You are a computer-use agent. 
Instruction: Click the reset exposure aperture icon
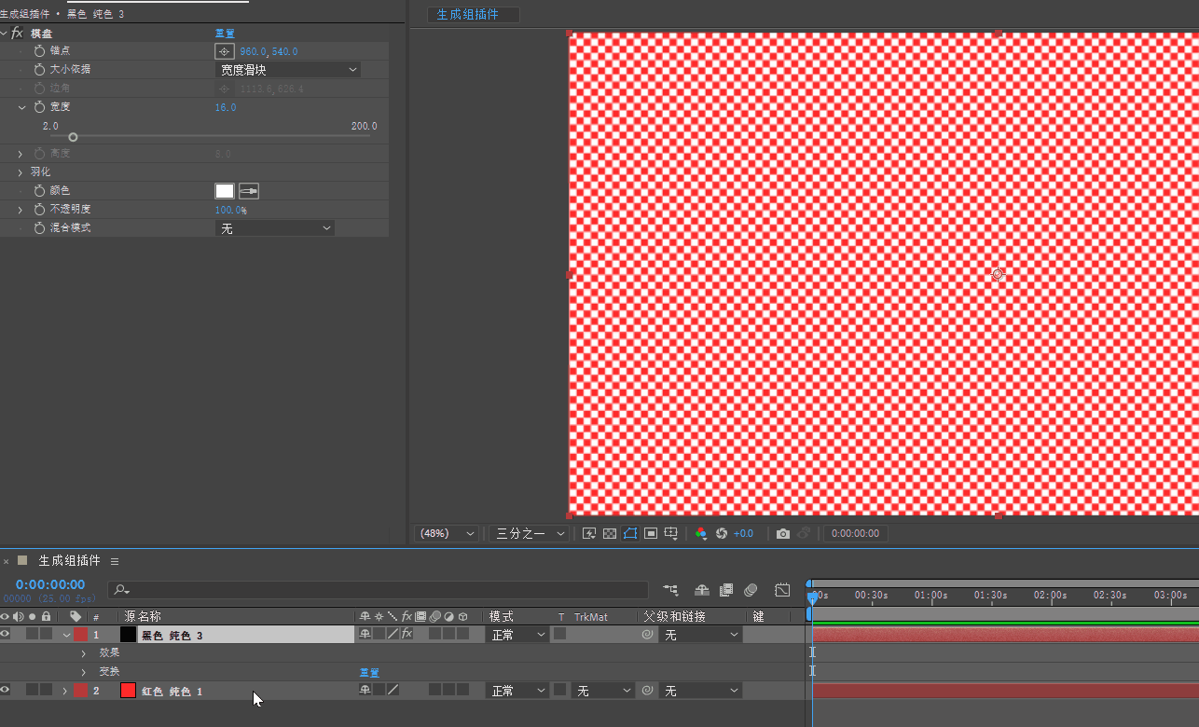[x=721, y=534]
